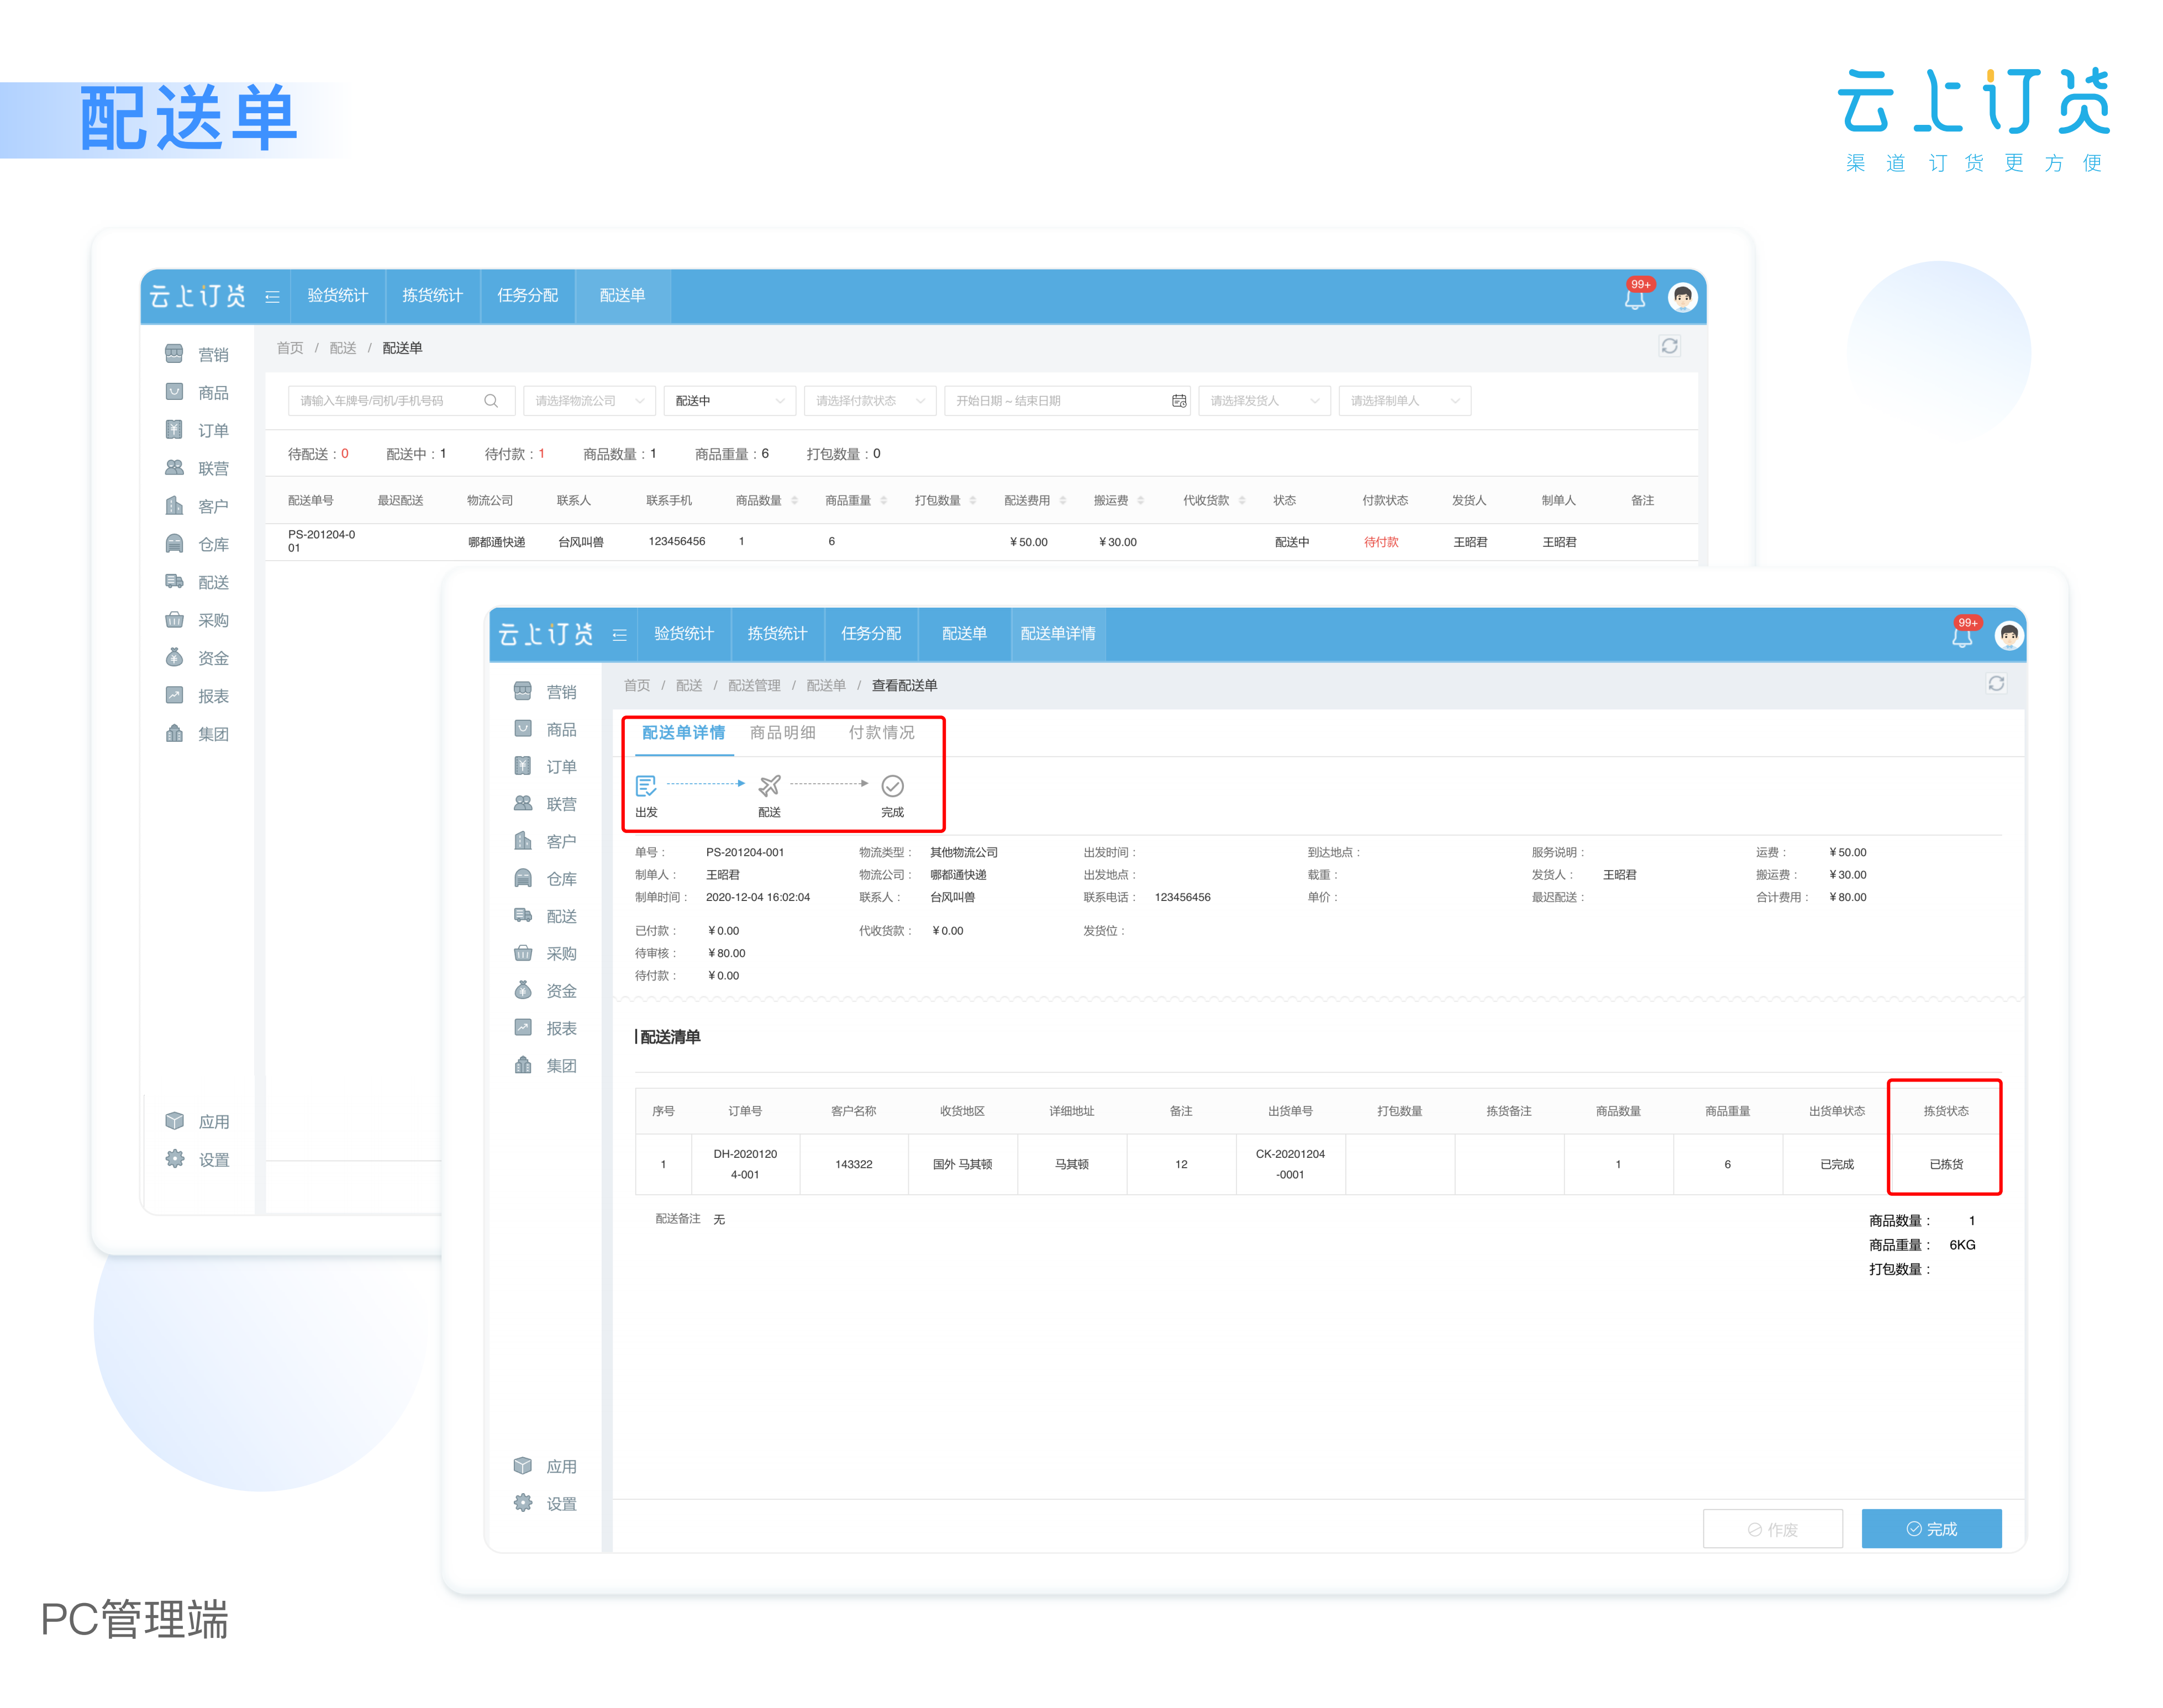This screenshot has height=1708, width=2163.
Task: Go to 首页 in front breadcrumb
Action: pyautogui.click(x=637, y=685)
